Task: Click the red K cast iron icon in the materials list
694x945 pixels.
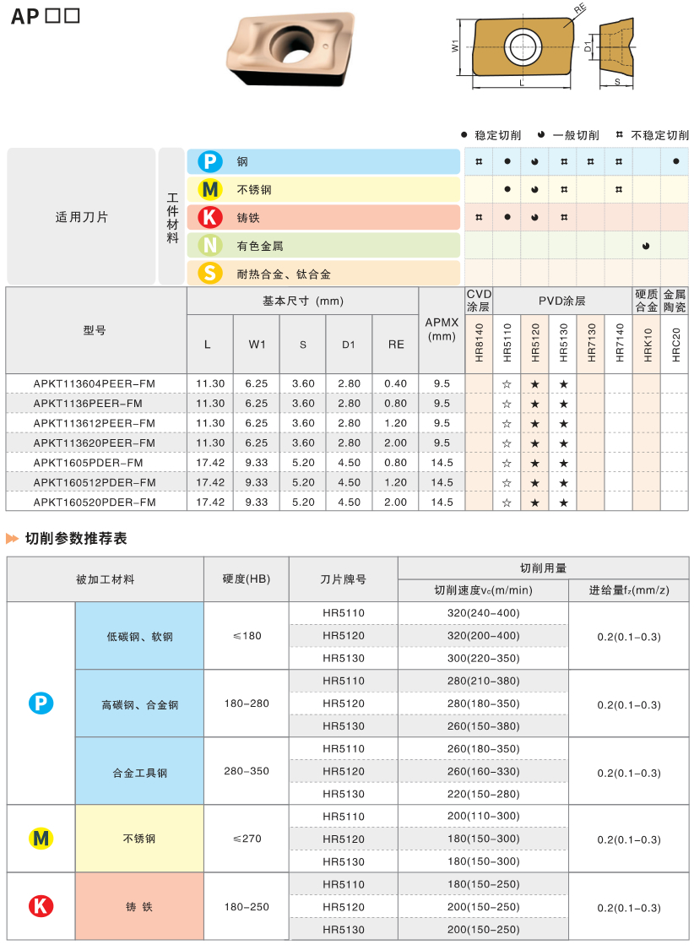Action: point(209,217)
